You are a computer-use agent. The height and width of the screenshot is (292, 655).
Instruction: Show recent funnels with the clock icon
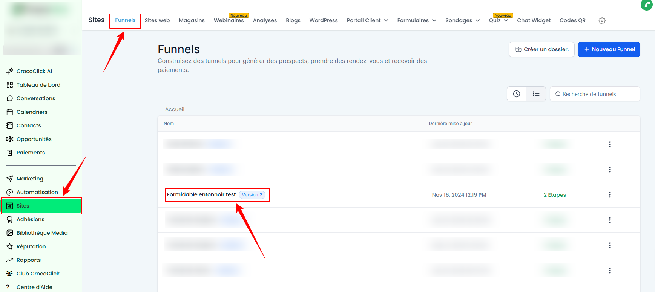tap(517, 94)
